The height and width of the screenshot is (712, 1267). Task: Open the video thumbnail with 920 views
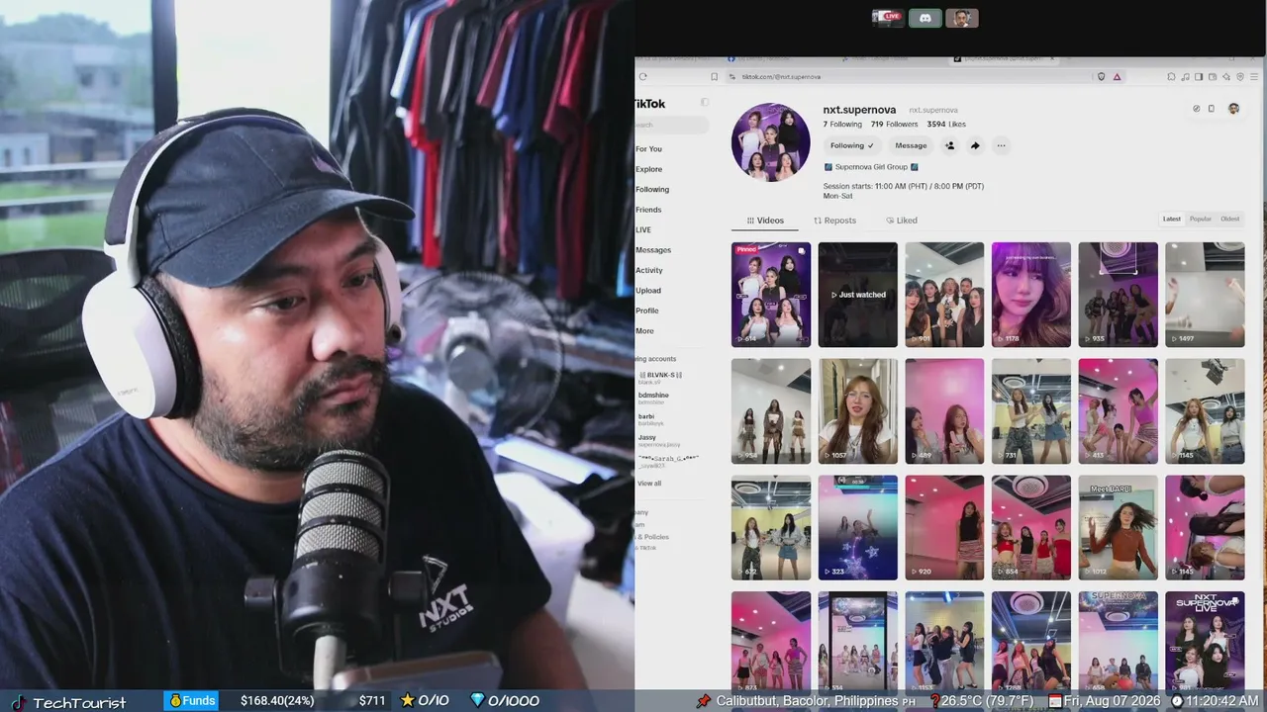[944, 528]
